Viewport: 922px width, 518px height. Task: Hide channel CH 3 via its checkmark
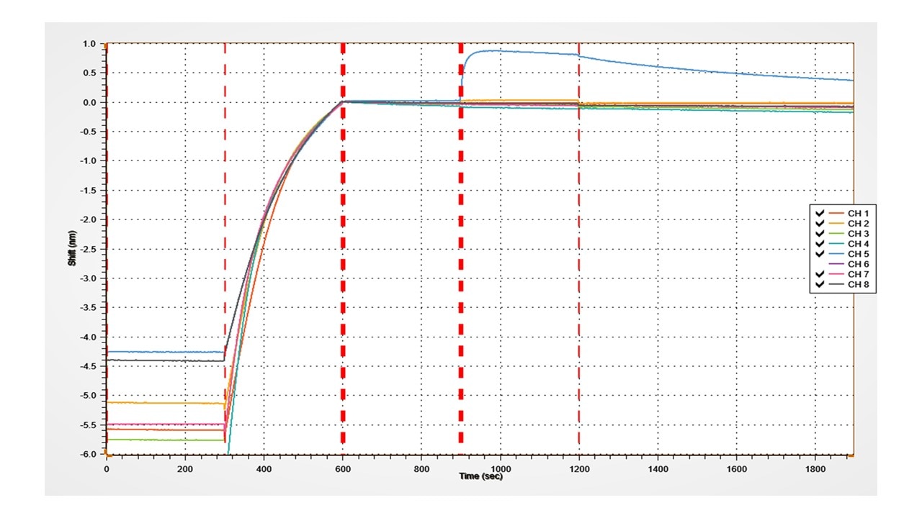tap(820, 234)
